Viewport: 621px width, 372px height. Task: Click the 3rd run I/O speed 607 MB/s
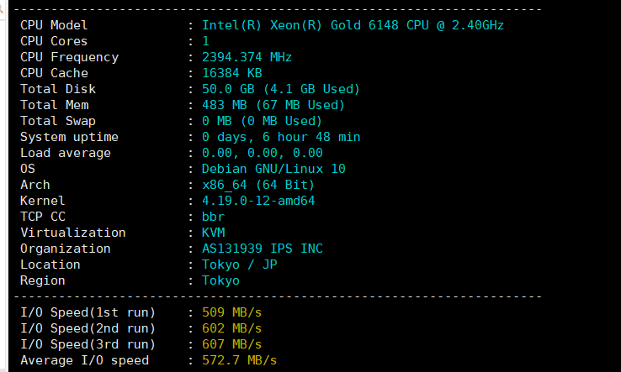232,344
